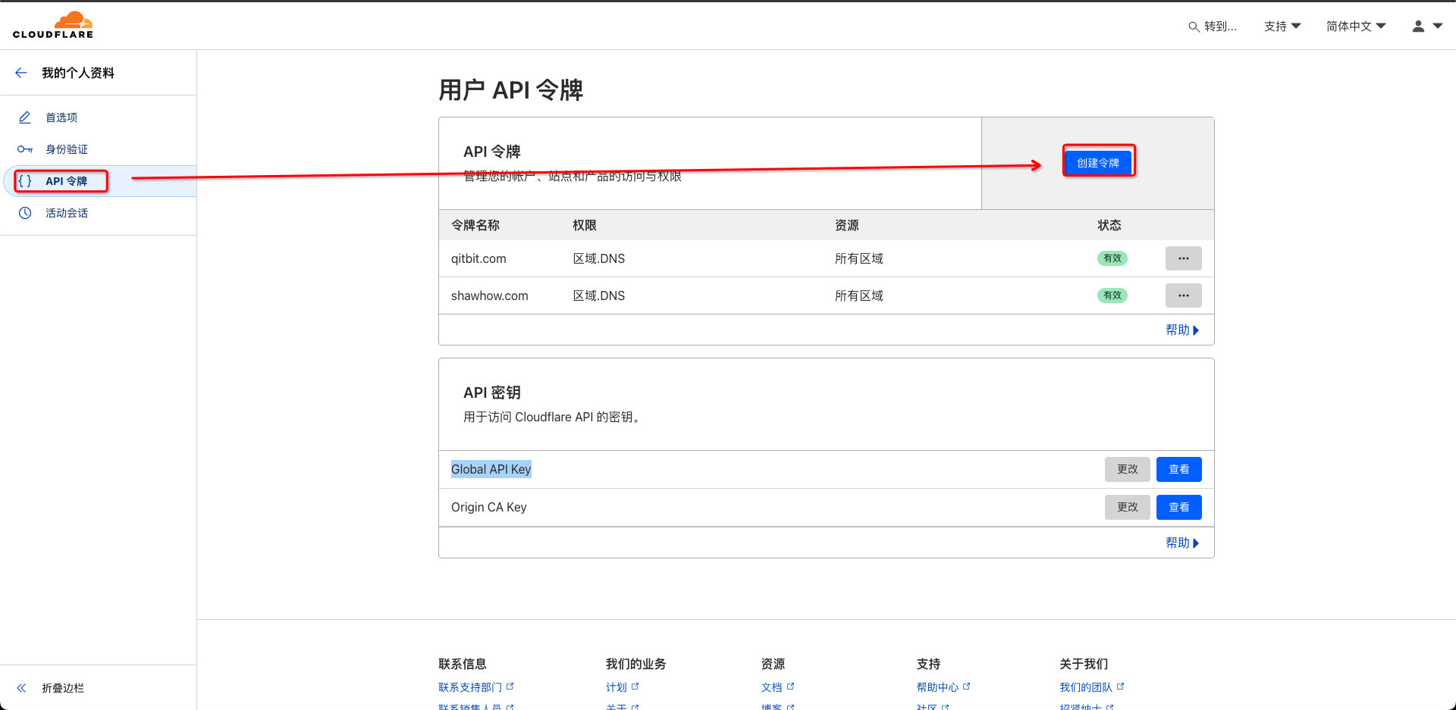Switch to the 活动会话 section
This screenshot has height=710, width=1456.
pos(66,213)
